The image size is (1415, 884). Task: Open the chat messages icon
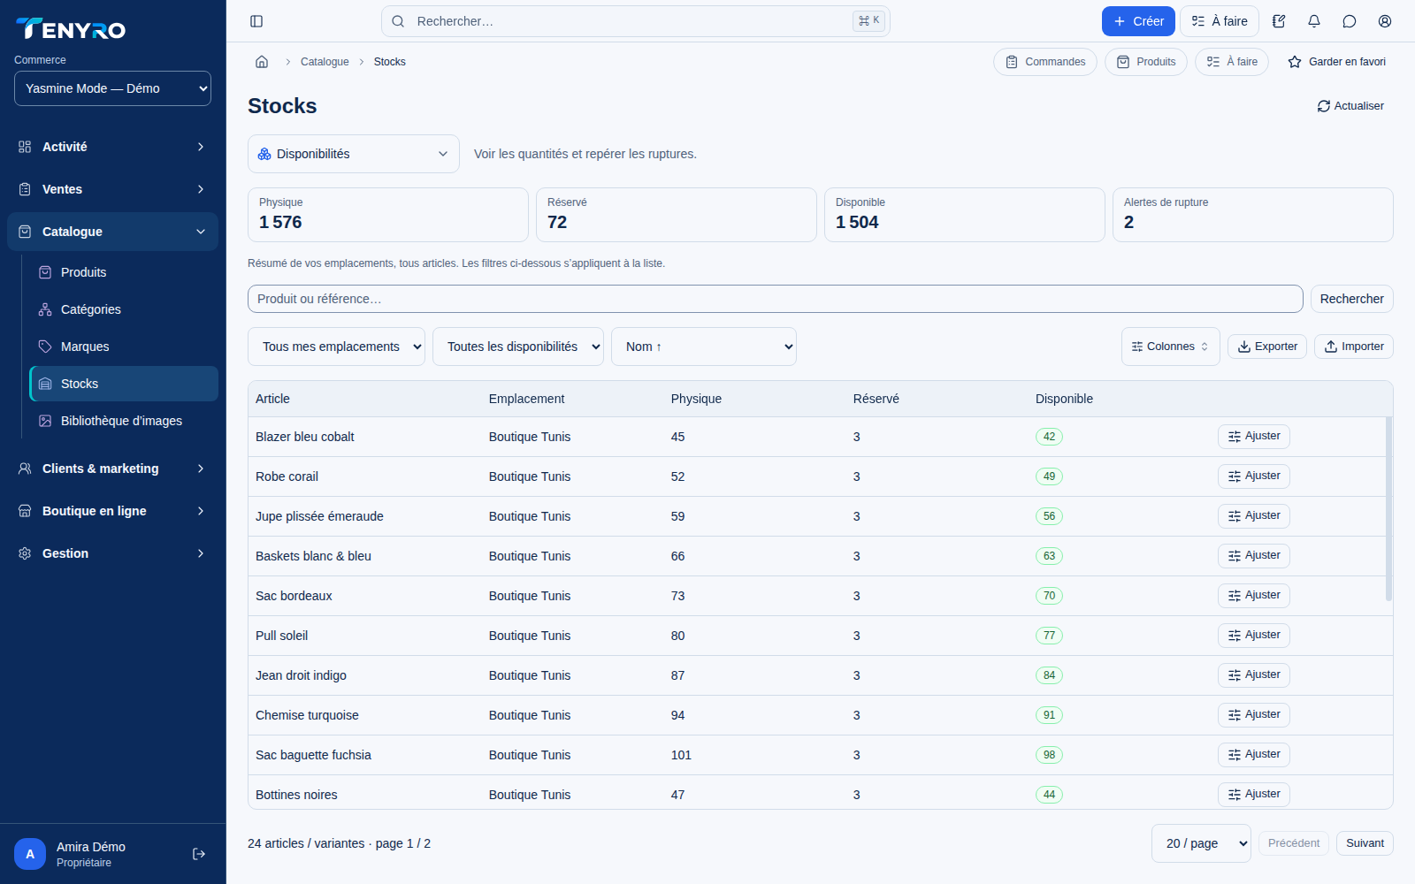click(1350, 21)
